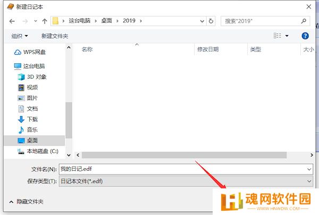Change the view layout icon
Screen dimensions: 319x215
click(278, 36)
